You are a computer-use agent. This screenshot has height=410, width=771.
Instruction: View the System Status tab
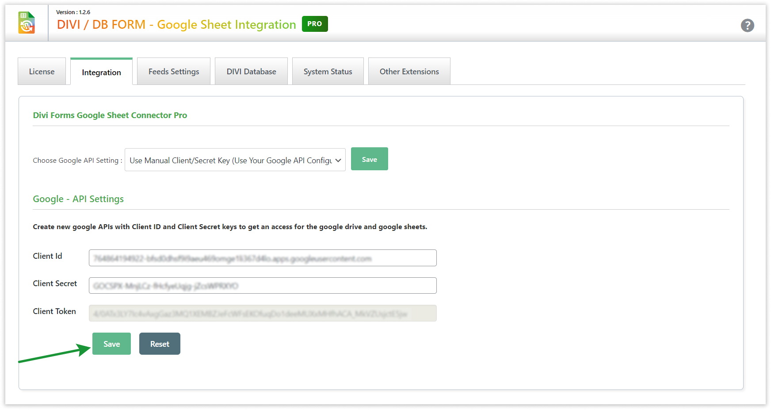[x=328, y=72]
